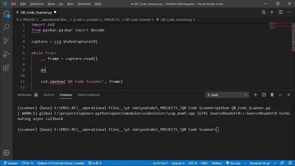The image size is (295, 166).
Task: Click the 'yt vdo' breadcrumb segment
Action: coord(78,19)
